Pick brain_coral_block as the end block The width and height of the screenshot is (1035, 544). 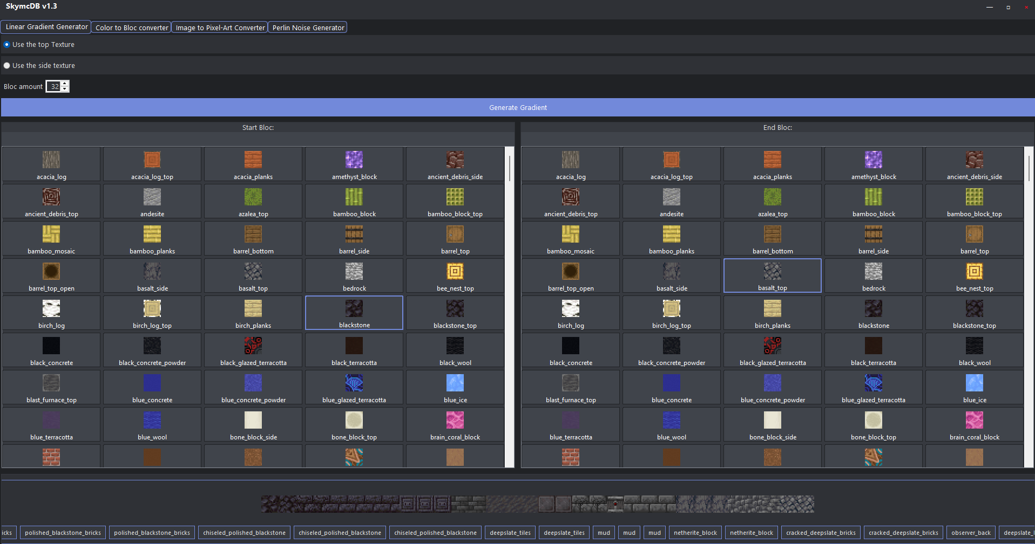click(x=975, y=424)
